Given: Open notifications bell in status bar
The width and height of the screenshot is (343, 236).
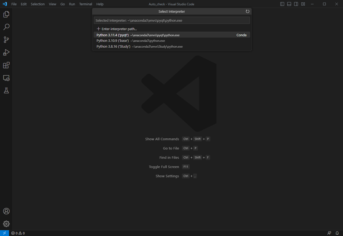Looking at the screenshot, I should [x=337, y=233].
